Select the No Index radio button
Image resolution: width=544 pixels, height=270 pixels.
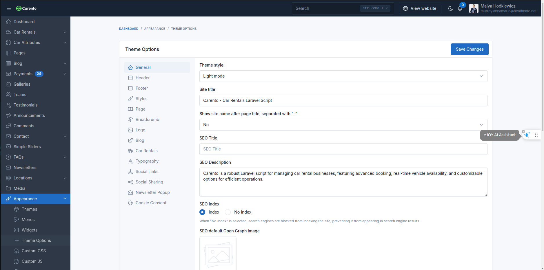click(x=228, y=212)
